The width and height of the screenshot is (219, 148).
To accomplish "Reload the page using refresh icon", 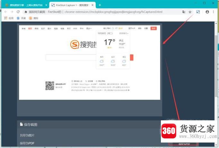I will point(18,12).
